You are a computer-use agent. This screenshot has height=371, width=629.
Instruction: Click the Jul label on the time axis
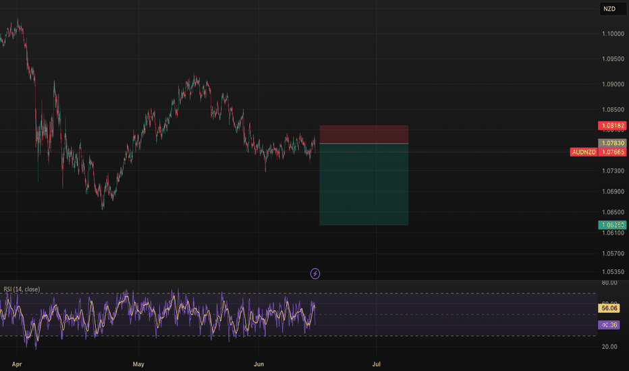(x=377, y=364)
